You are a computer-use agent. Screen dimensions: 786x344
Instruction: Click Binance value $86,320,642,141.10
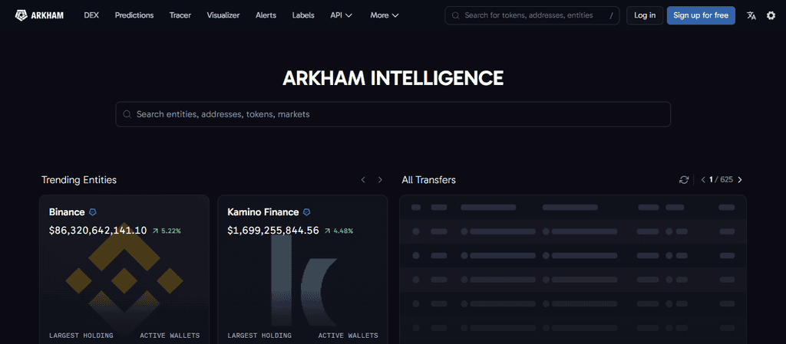(97, 231)
